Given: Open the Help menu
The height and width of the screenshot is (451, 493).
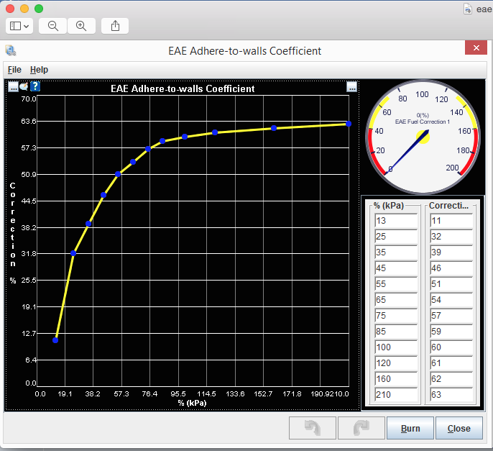Looking at the screenshot, I should 39,70.
